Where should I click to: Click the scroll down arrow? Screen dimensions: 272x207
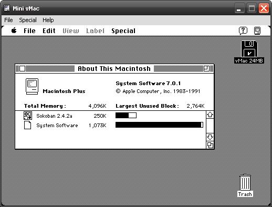[210, 137]
